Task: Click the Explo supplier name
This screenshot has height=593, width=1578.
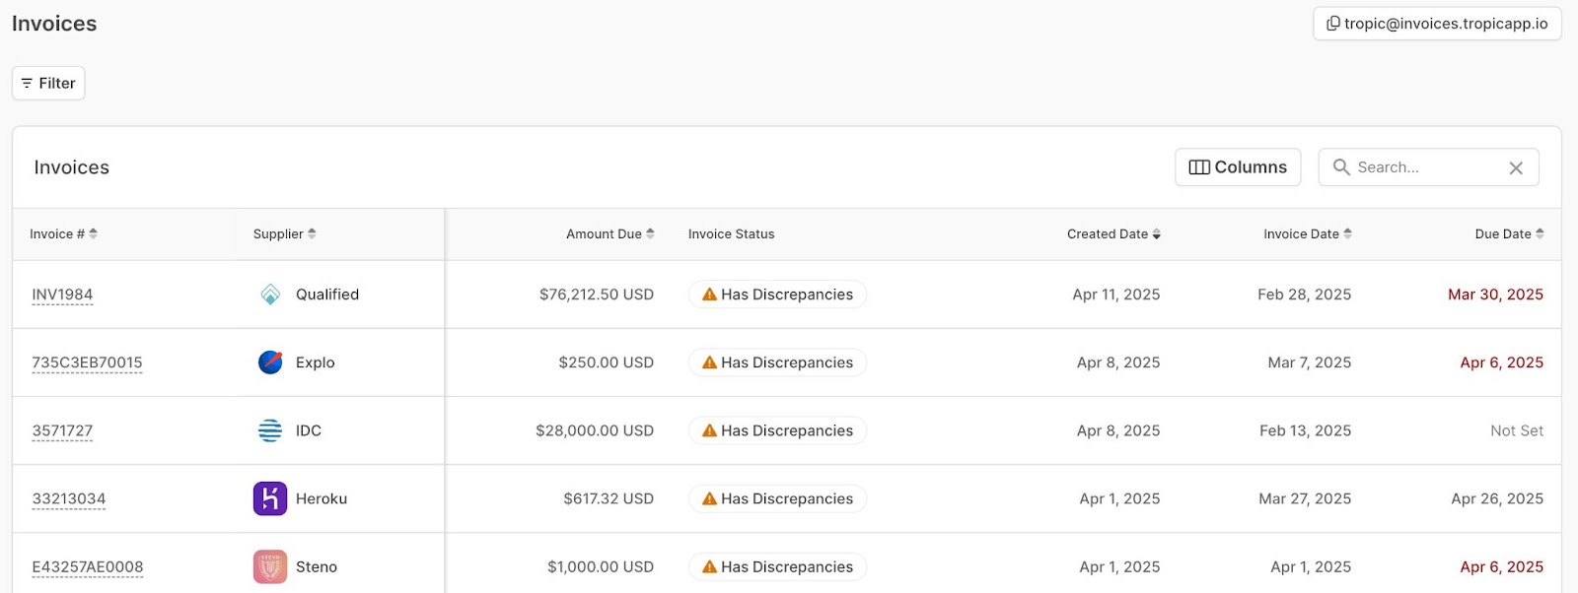Action: [x=316, y=362]
